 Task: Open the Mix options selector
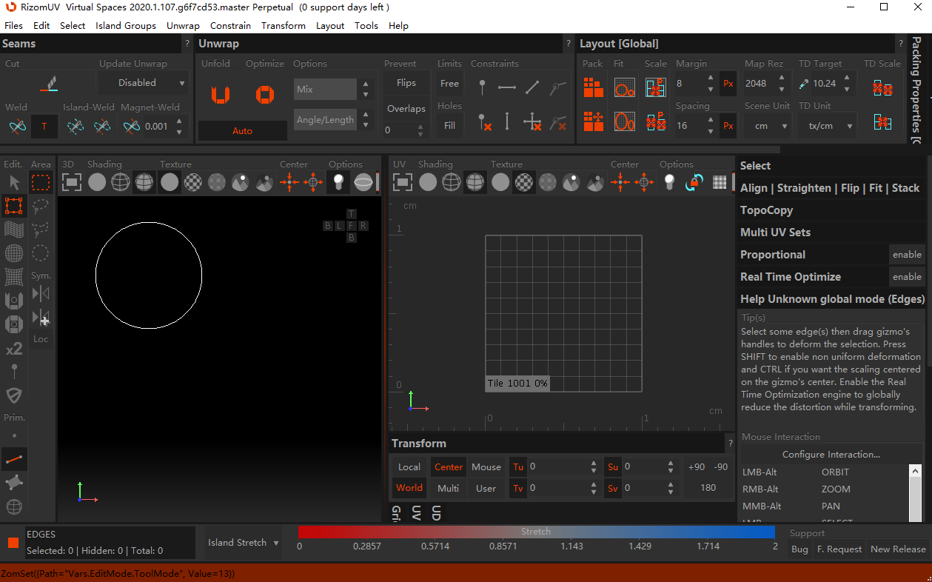pos(325,90)
